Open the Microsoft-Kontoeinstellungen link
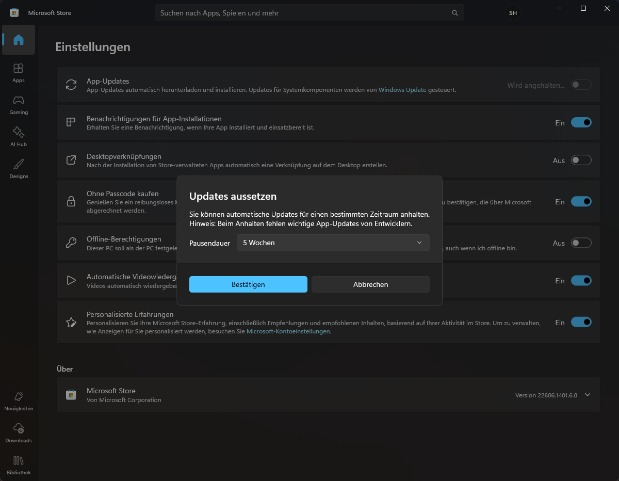This screenshot has width=619, height=481. (288, 331)
